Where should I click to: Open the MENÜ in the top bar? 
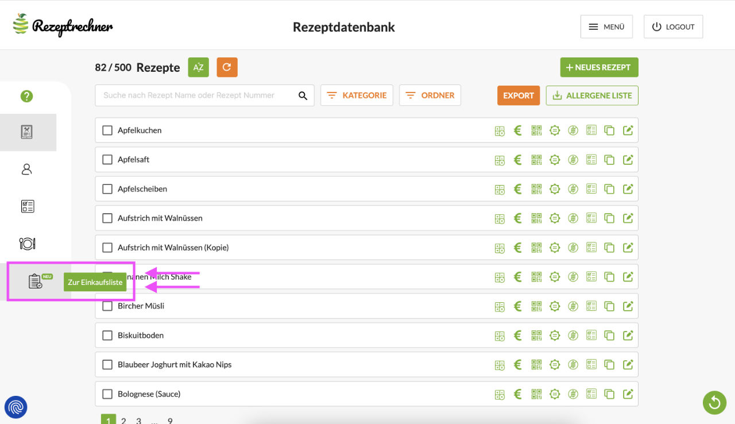pos(606,26)
